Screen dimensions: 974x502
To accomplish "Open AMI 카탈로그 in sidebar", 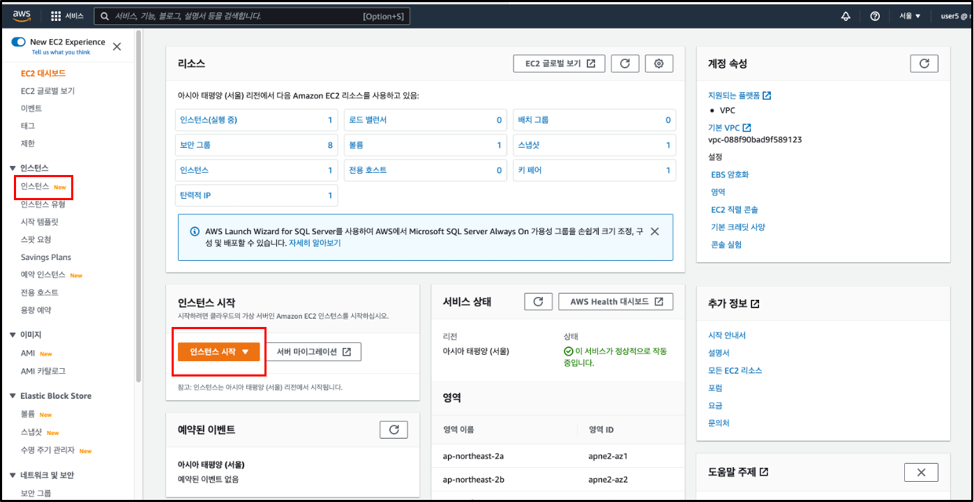I will [x=43, y=371].
